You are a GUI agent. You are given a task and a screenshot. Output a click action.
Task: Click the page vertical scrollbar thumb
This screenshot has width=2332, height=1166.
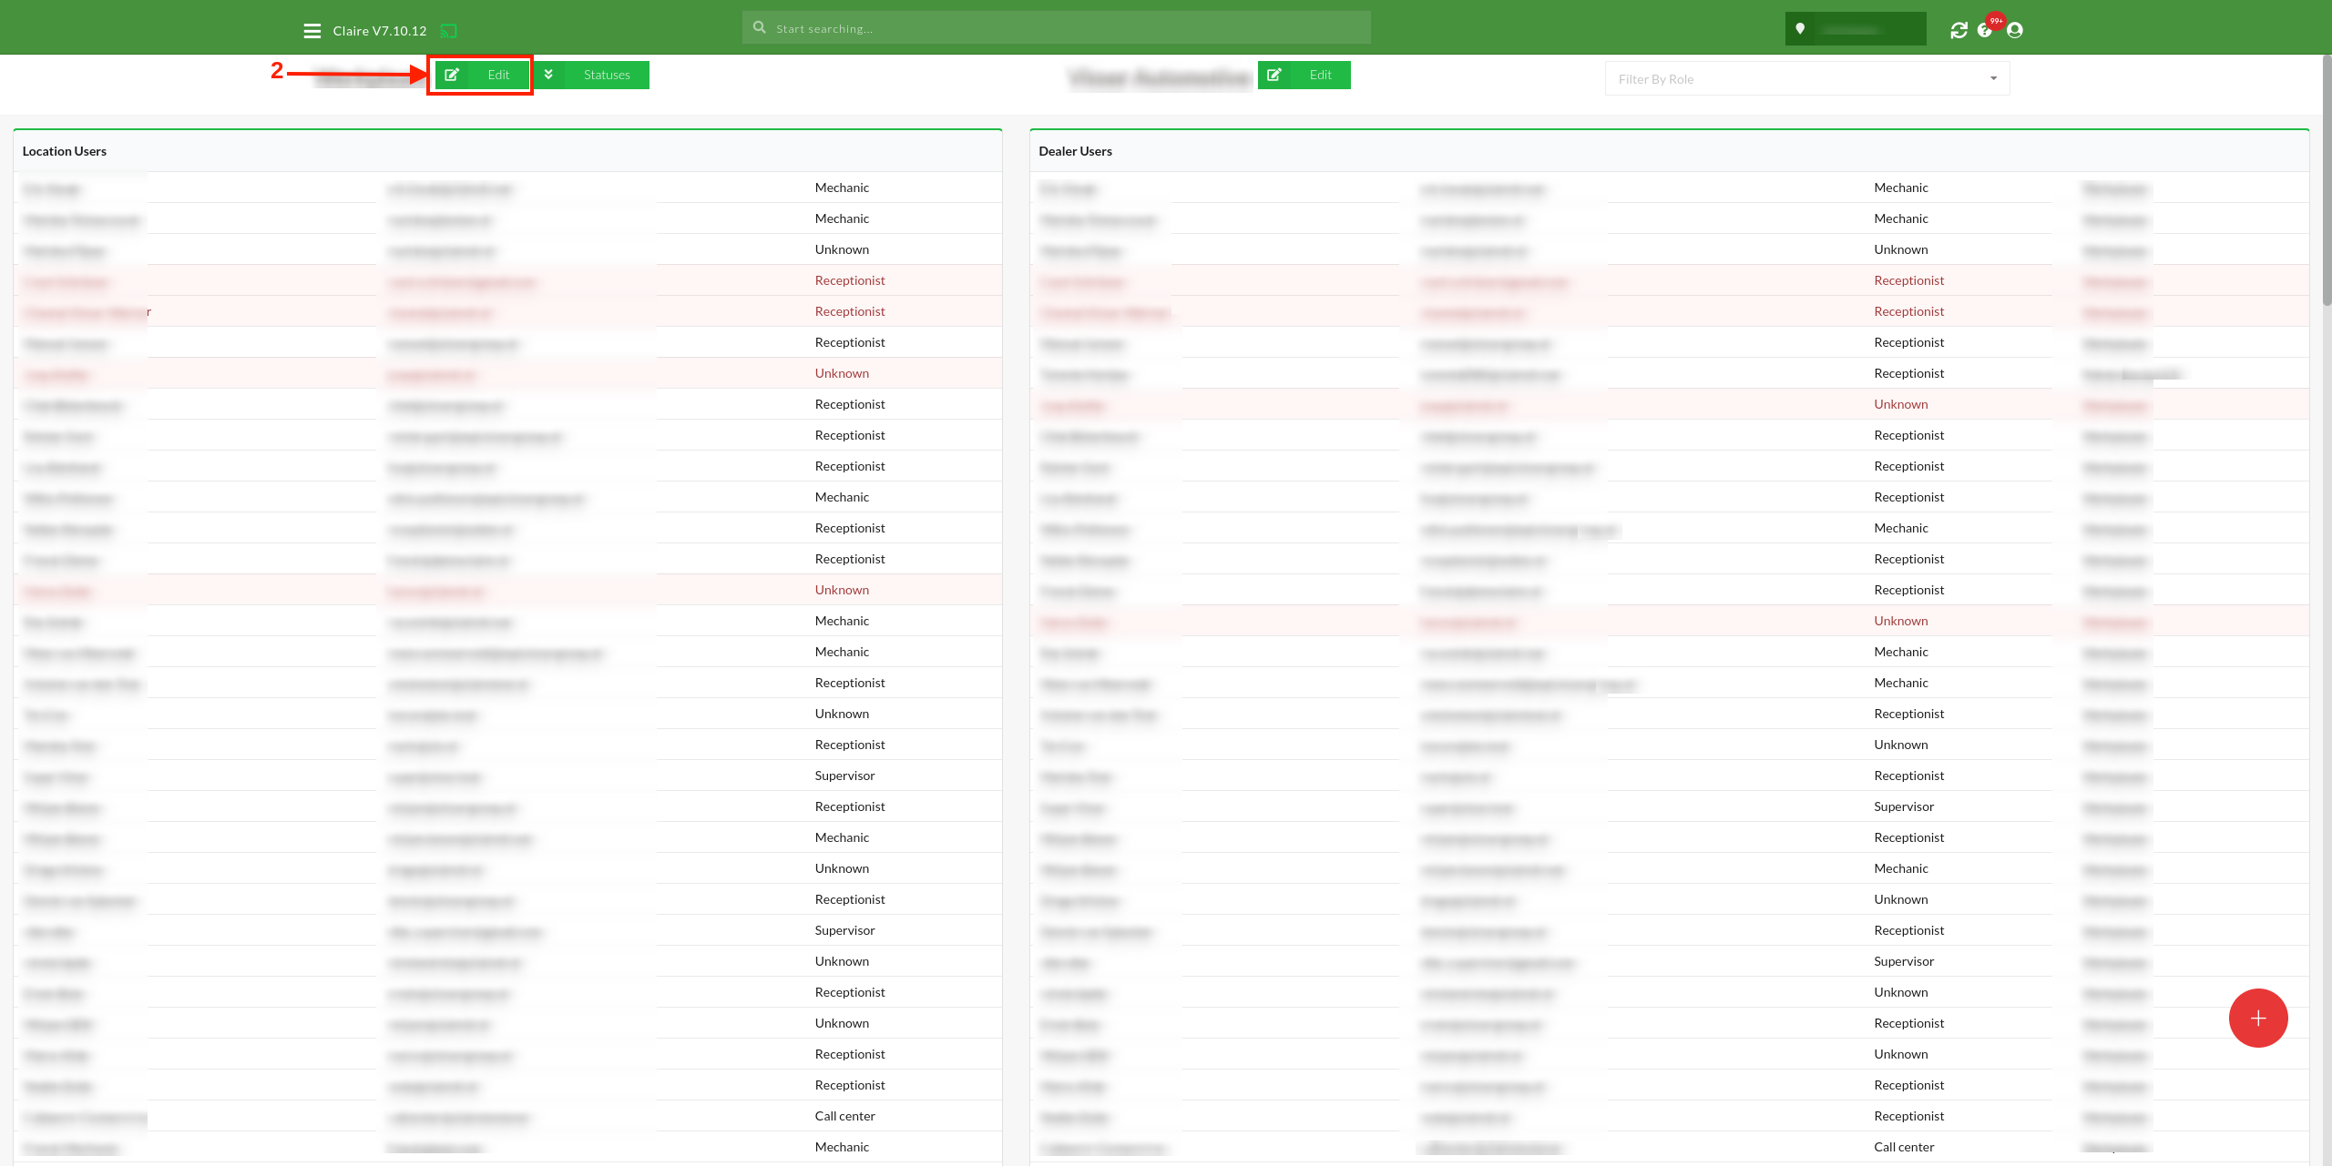(x=2326, y=182)
